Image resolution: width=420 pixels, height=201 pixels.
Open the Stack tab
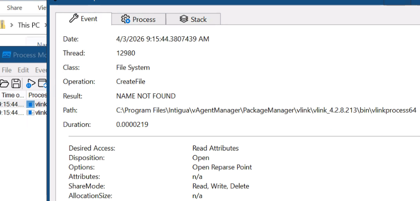point(193,19)
